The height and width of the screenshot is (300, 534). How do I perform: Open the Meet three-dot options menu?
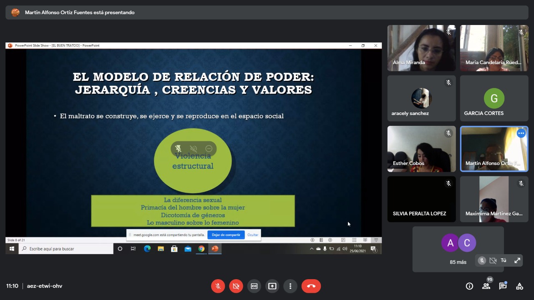pos(290,286)
